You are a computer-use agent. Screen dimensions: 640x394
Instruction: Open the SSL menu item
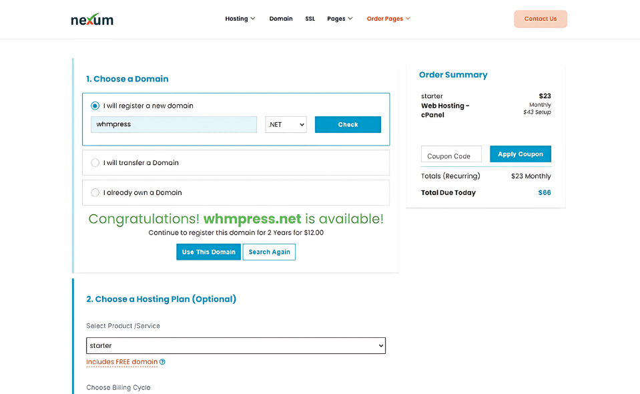point(310,19)
